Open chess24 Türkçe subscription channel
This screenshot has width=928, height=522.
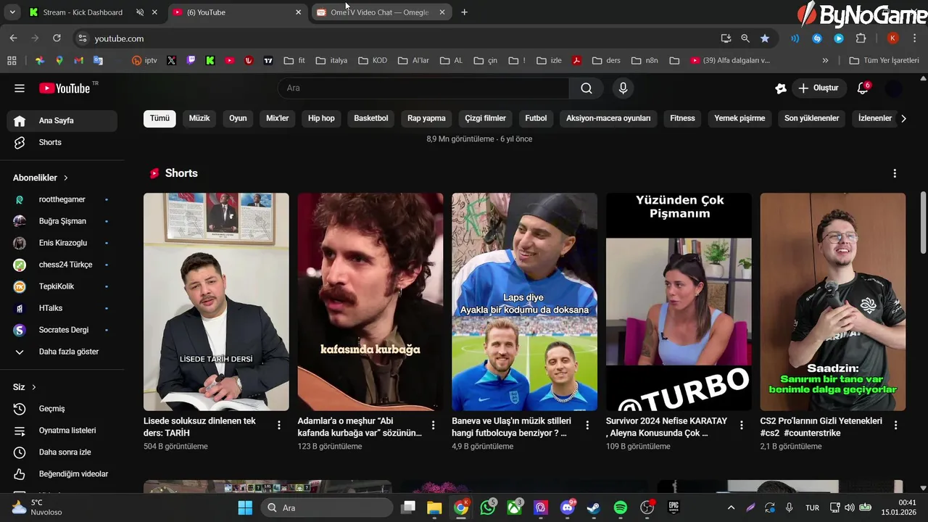[62, 265]
